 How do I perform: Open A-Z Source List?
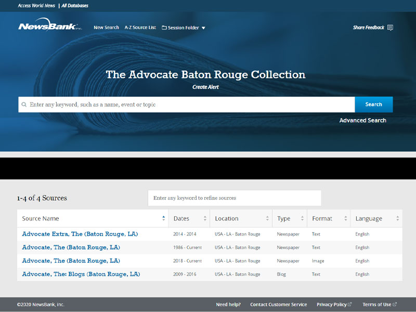[140, 28]
